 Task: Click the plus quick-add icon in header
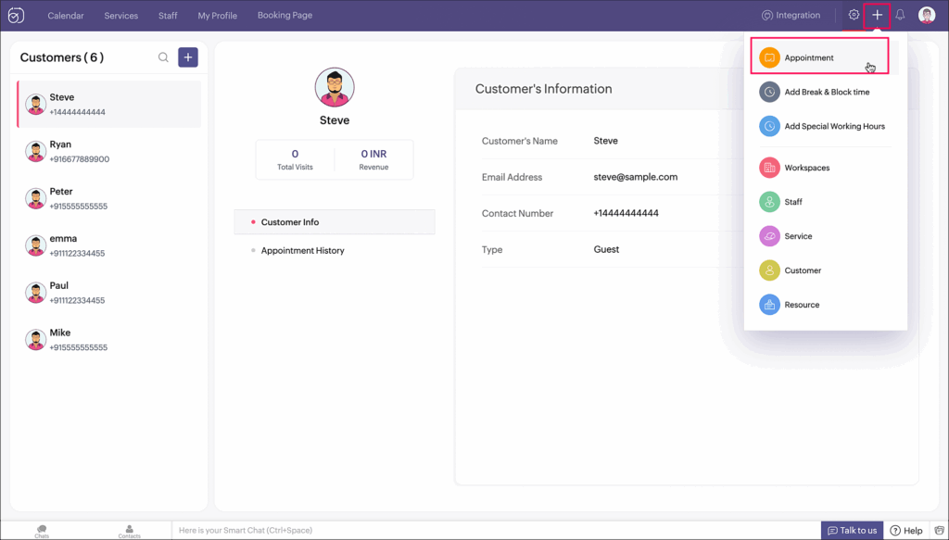(877, 15)
